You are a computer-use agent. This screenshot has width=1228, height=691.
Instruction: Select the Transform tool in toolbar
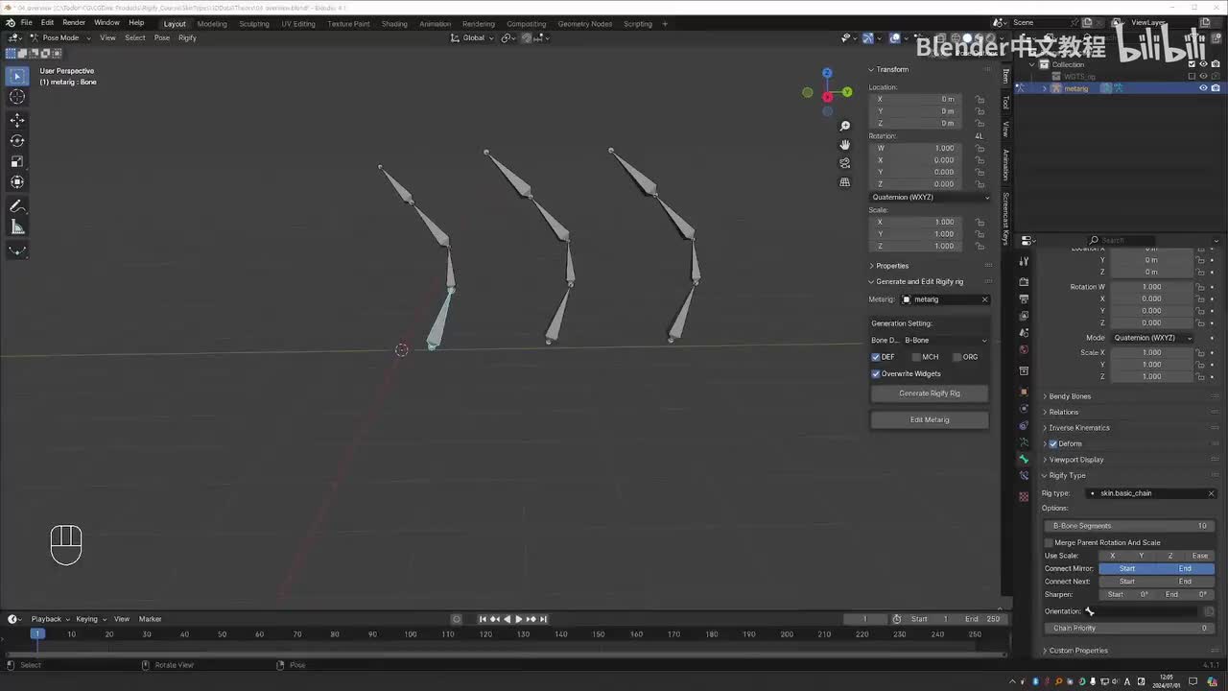[17, 181]
